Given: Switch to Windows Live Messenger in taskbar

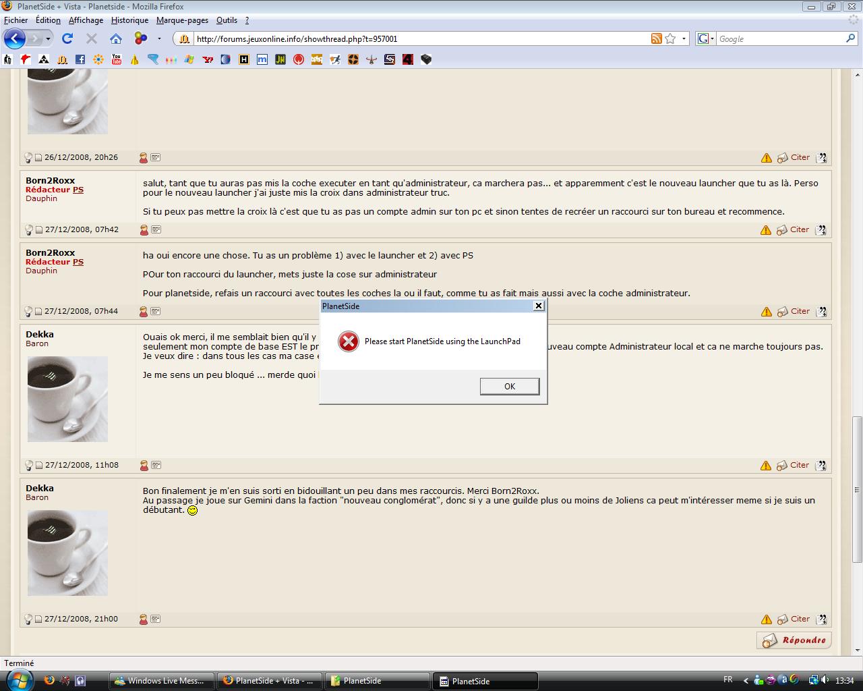Looking at the screenshot, I should pos(160,681).
